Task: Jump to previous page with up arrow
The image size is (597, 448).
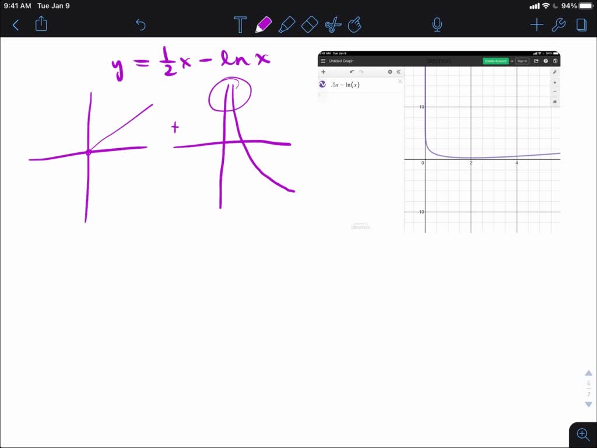Action: (588, 373)
